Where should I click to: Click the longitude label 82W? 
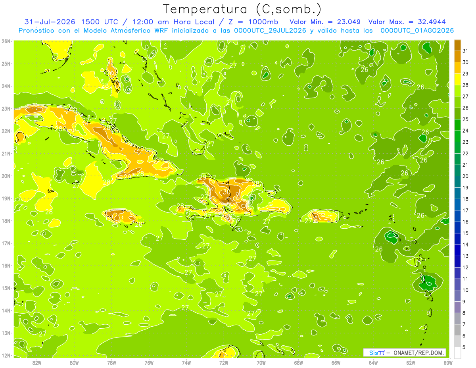(37, 362)
